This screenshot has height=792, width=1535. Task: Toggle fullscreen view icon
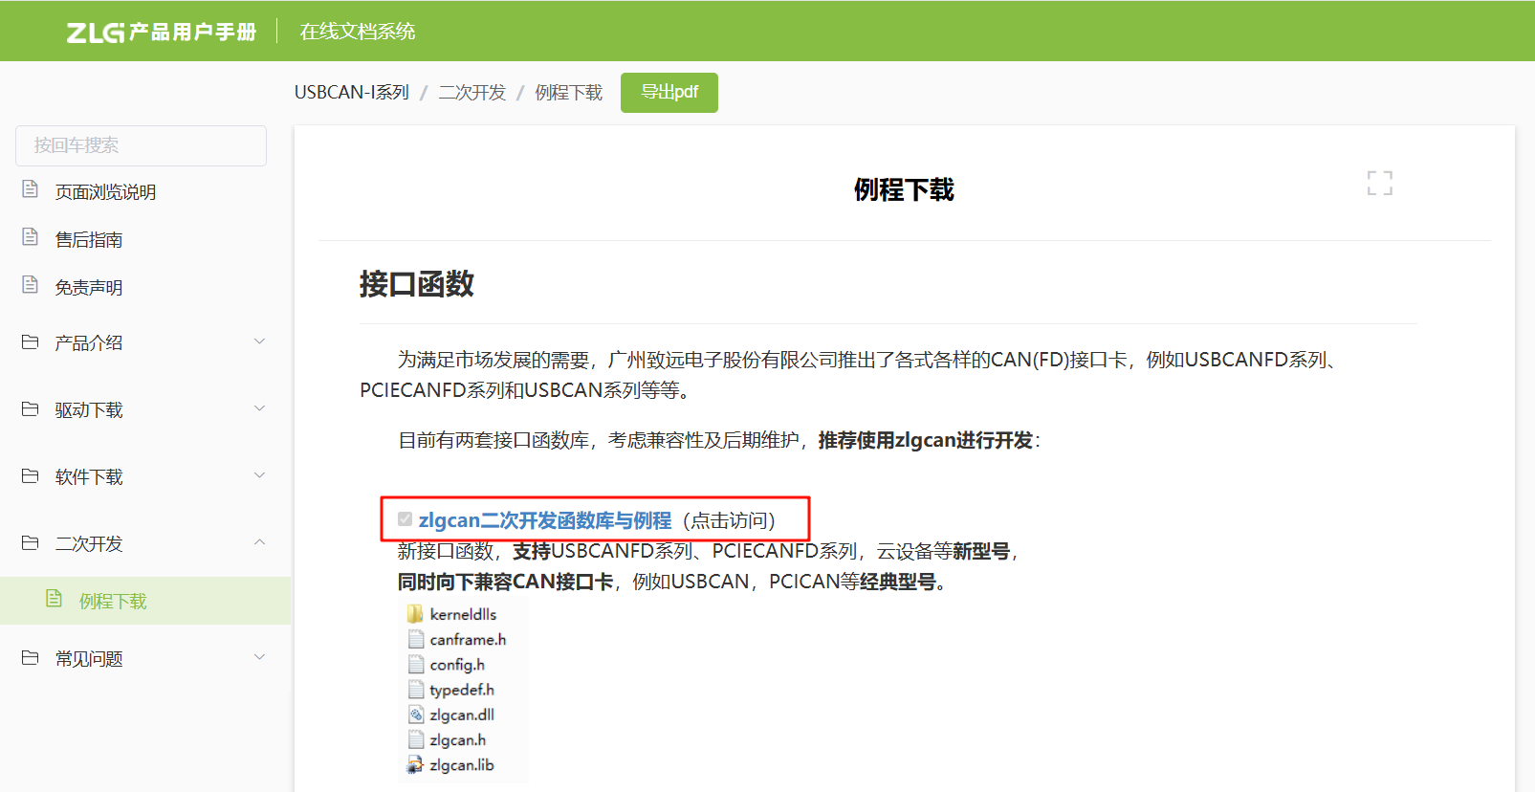coord(1380,183)
